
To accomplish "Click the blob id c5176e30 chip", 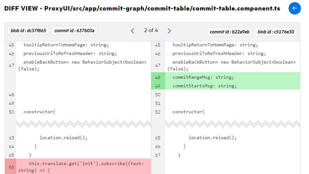I will click(276, 31).
